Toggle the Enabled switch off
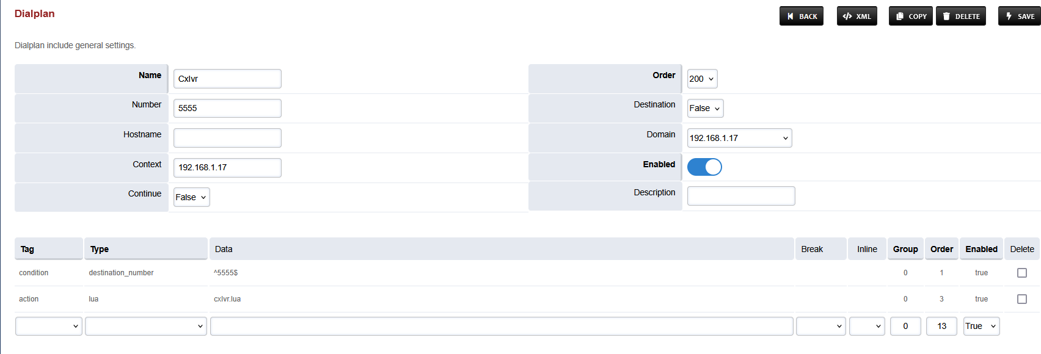Viewport: 1041px width, 354px height. point(704,167)
